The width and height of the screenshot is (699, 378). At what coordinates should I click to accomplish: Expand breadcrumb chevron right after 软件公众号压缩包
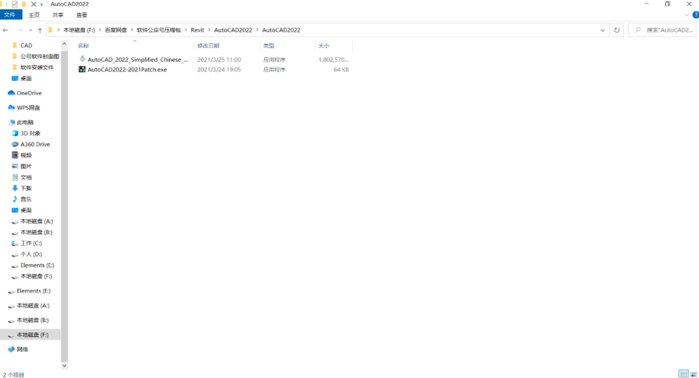(x=185, y=30)
